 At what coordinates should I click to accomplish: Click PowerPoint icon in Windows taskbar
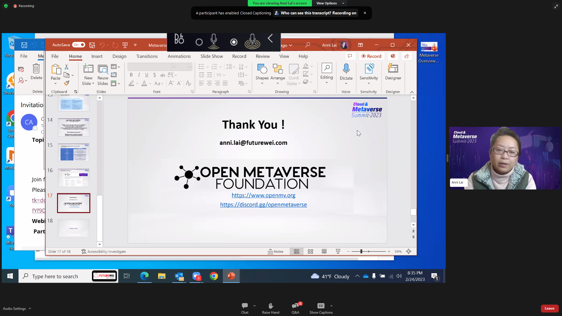coord(231,276)
